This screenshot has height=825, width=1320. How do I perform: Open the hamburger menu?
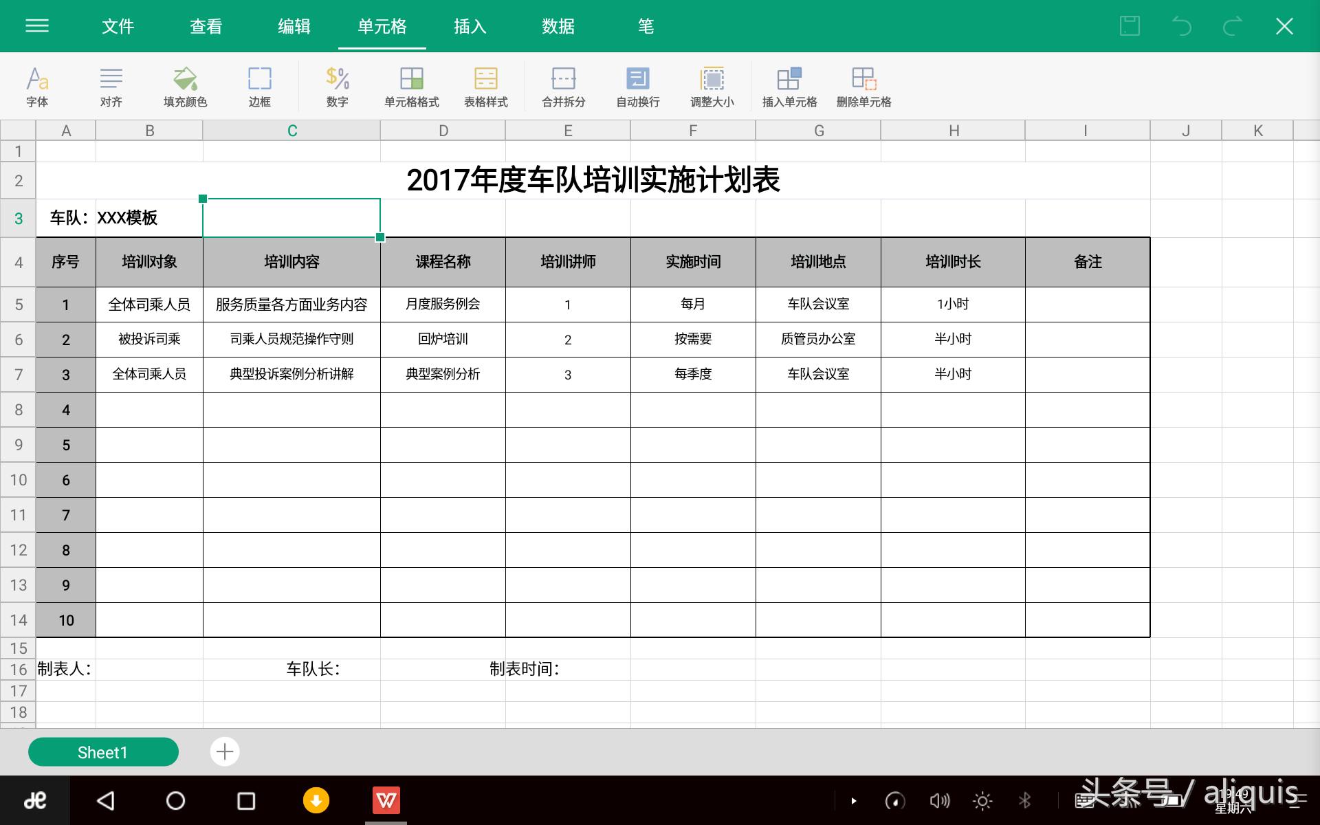tap(36, 26)
